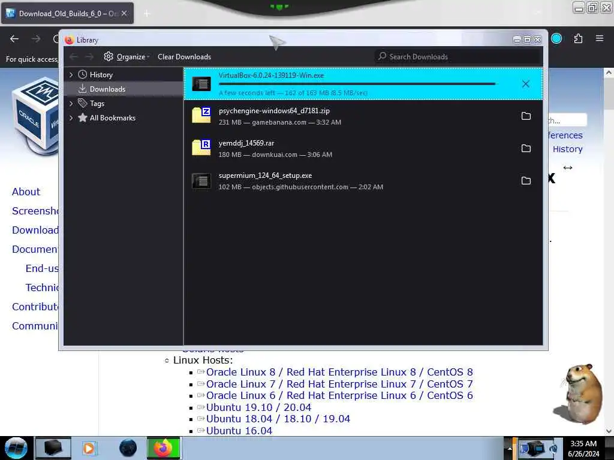The height and width of the screenshot is (460, 614).
Task: Click page scrollbar down arrow
Action: (x=609, y=431)
